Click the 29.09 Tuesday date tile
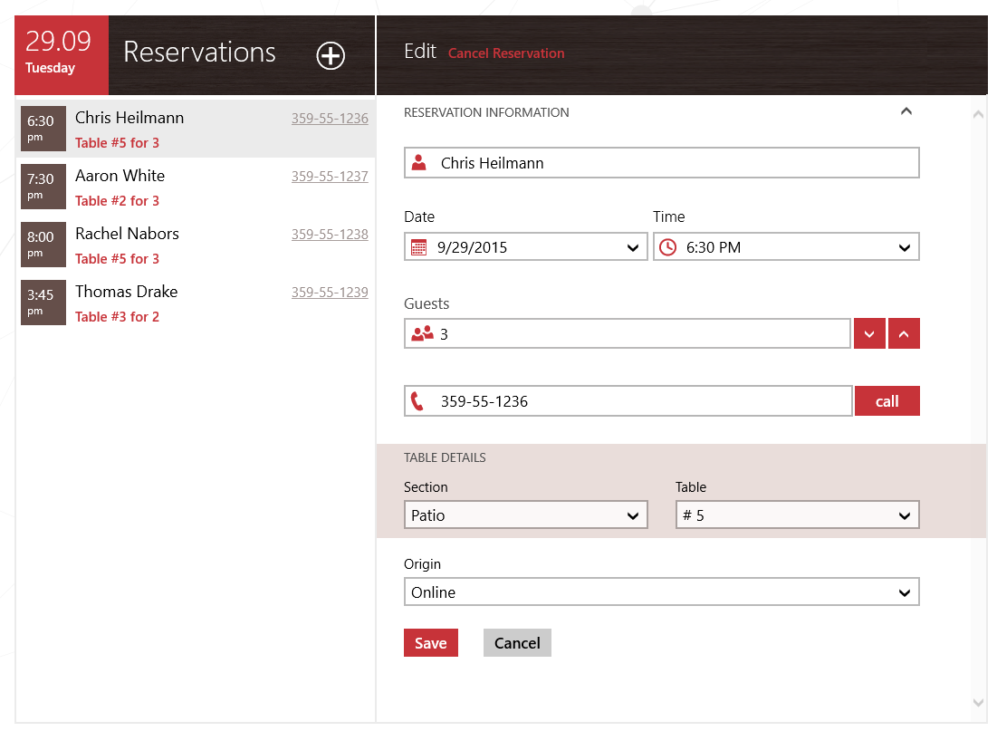The image size is (997, 731). (x=62, y=55)
